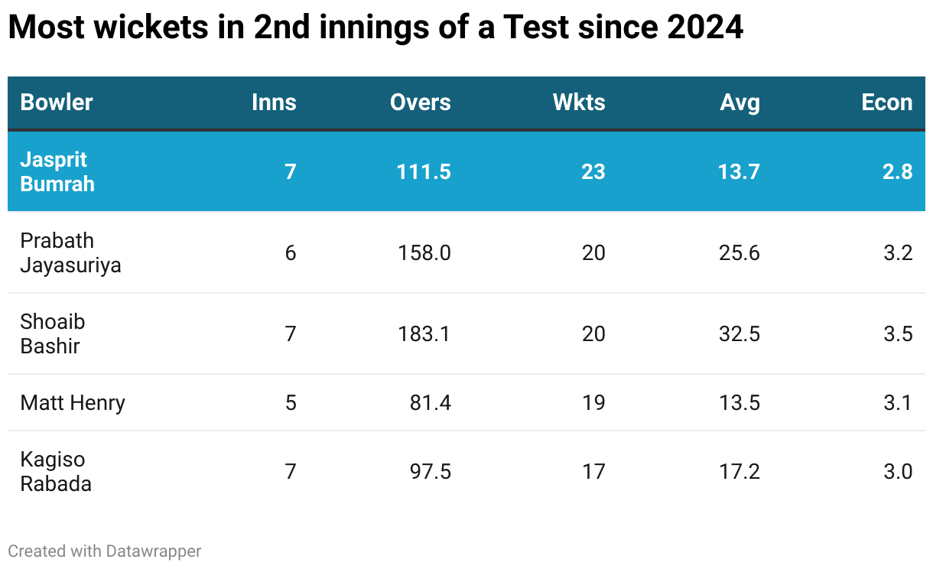
Task: Sort by the Inns column header
Action: coord(274,102)
